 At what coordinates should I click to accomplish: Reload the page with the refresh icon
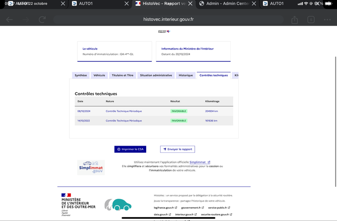pyautogui.click(x=42, y=19)
